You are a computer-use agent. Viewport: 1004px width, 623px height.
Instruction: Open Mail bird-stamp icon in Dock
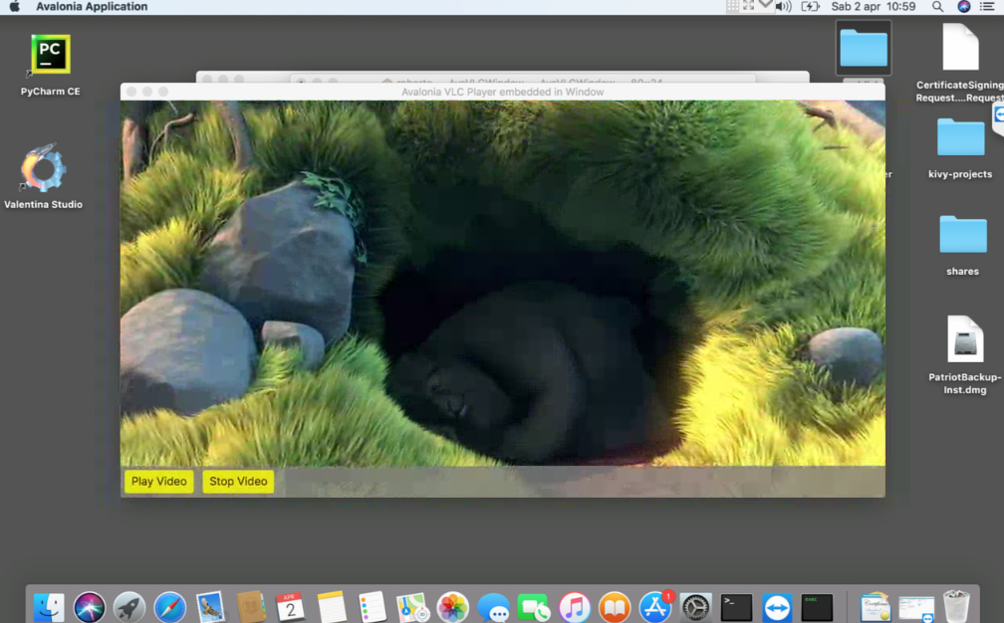pos(210,606)
